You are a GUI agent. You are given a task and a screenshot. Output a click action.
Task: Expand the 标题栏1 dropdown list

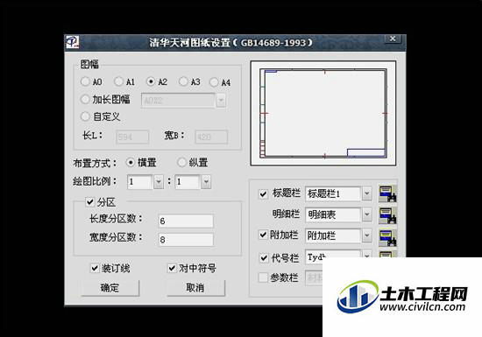click(x=366, y=193)
